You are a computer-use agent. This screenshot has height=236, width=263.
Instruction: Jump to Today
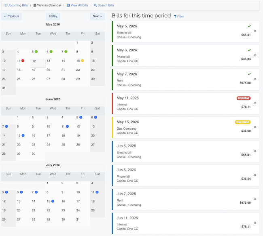point(53,16)
